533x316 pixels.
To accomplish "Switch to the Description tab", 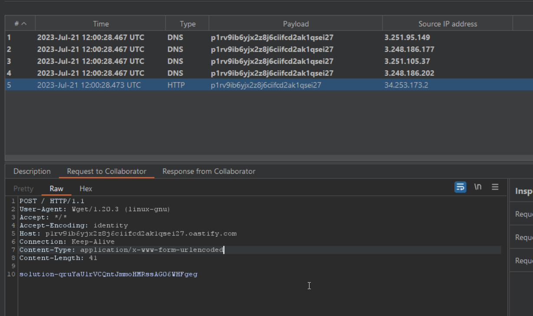I will (x=32, y=171).
